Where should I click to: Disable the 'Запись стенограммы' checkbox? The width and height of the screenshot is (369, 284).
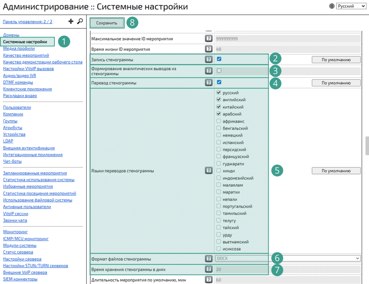(x=219, y=59)
